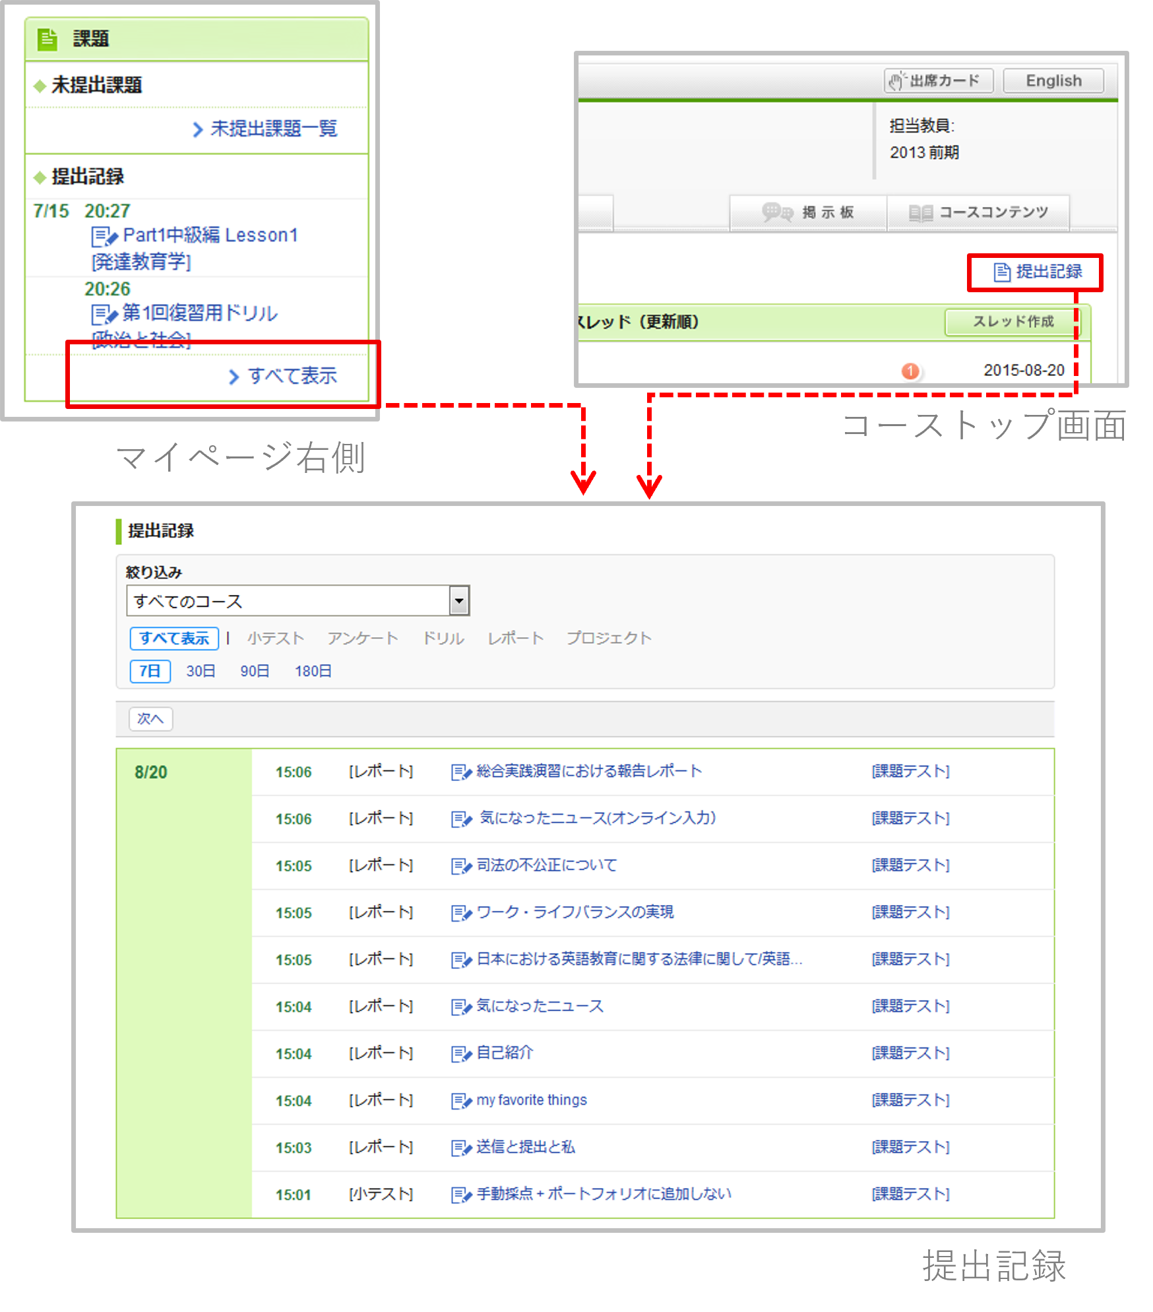The image size is (1153, 1312).
Task: Filter submissions by レポート
Action: [x=515, y=638]
